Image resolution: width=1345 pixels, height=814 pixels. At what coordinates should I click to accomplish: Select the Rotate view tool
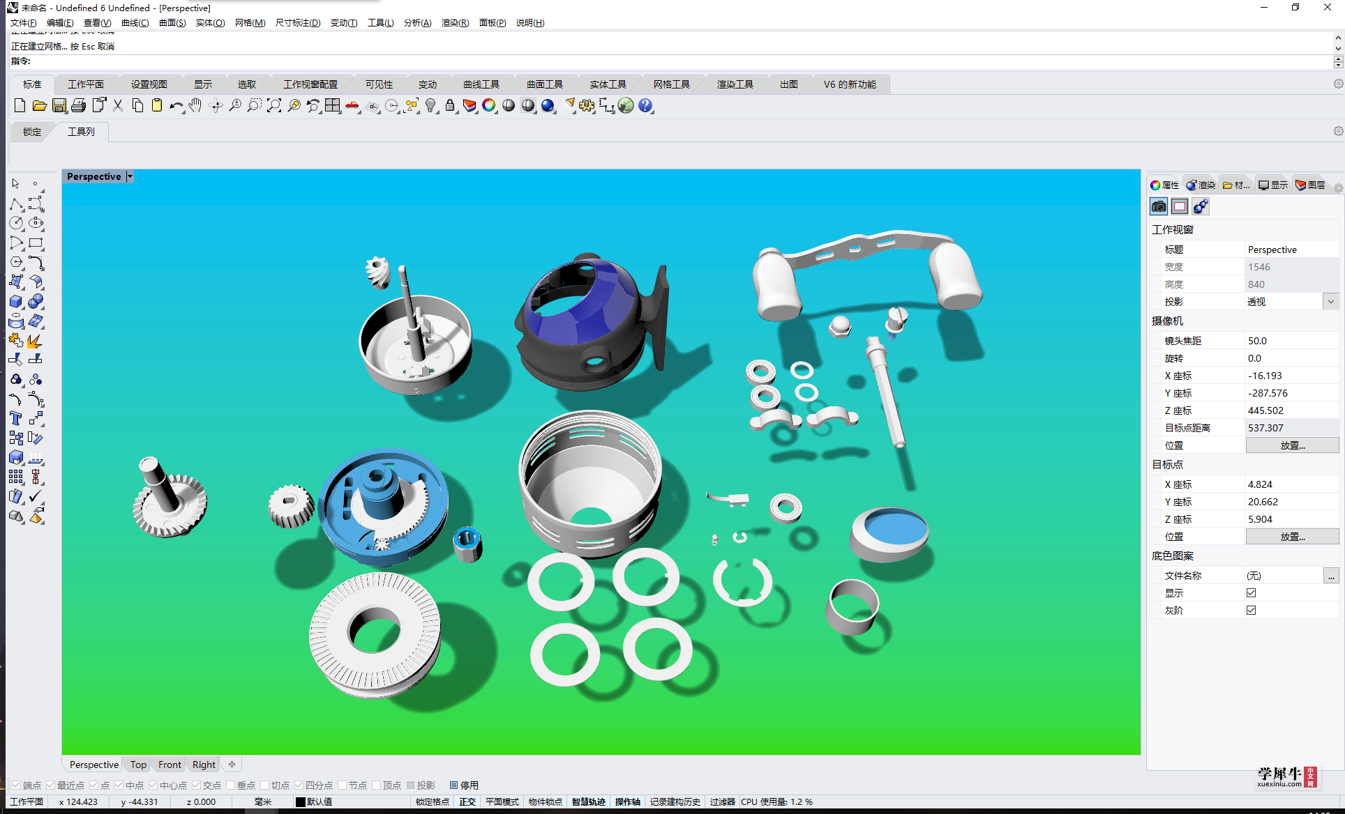click(216, 105)
